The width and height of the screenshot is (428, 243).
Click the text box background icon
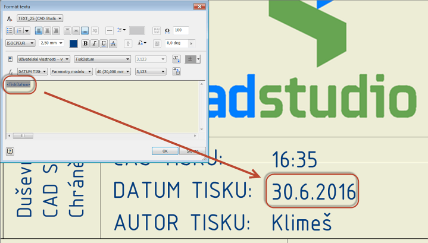pos(157,43)
